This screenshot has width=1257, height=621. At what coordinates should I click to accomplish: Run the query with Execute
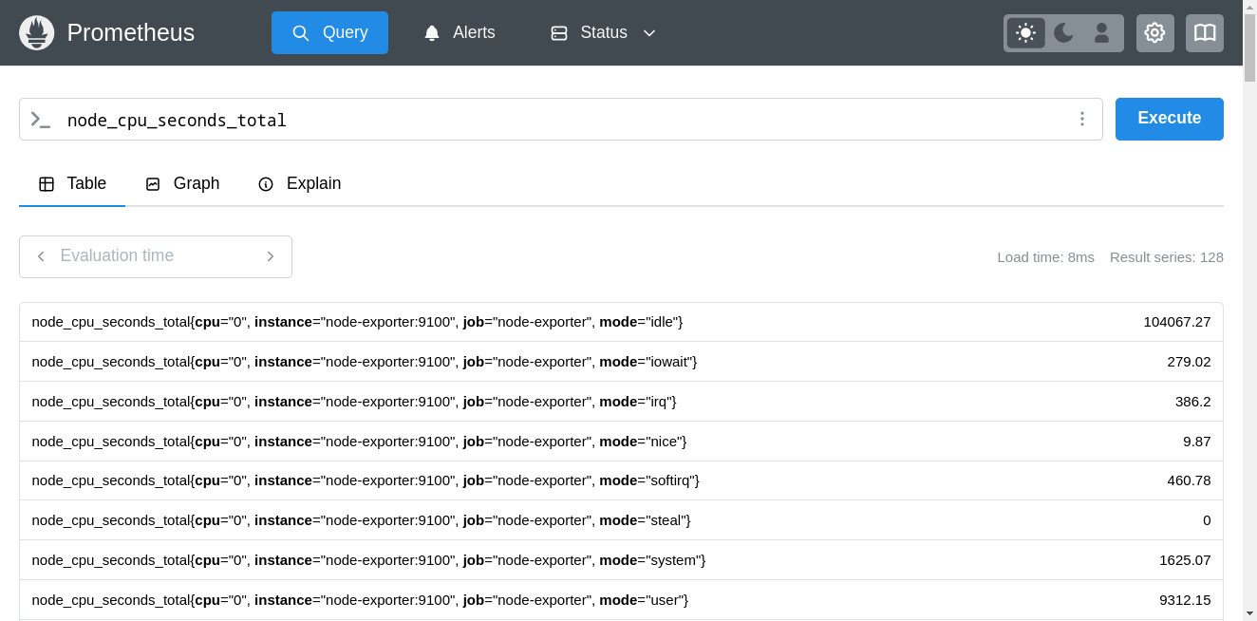[x=1169, y=119]
